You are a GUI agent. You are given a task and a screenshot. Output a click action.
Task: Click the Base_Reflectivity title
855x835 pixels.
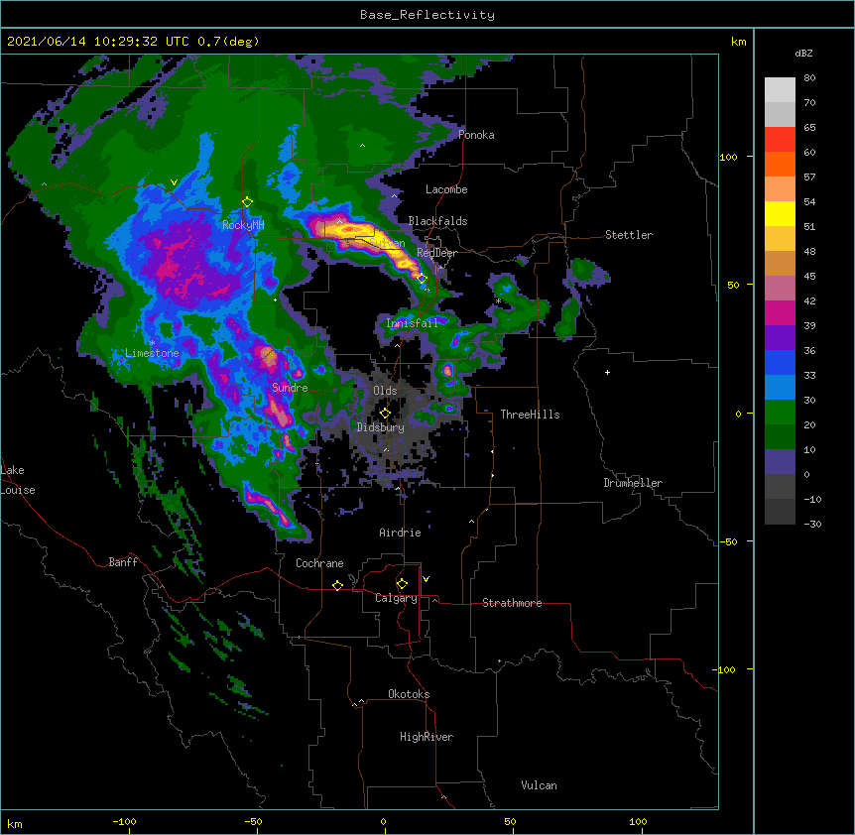coord(427,15)
